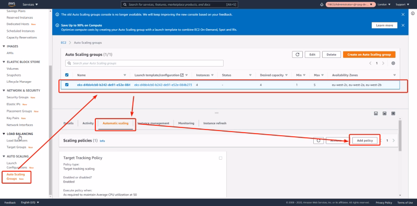417x206 pixels.
Task: Collapse the NETWORK & SECURITY section
Action: 4,91
